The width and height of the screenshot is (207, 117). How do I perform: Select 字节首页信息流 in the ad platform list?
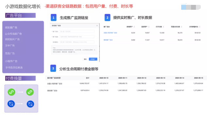pos(14,68)
